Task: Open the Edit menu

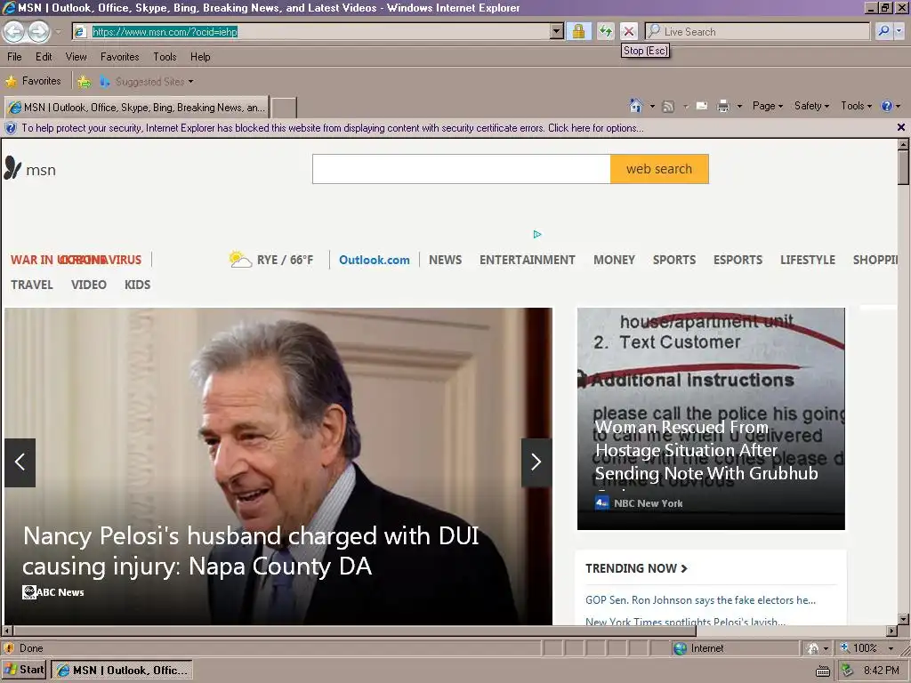Action: 44,57
